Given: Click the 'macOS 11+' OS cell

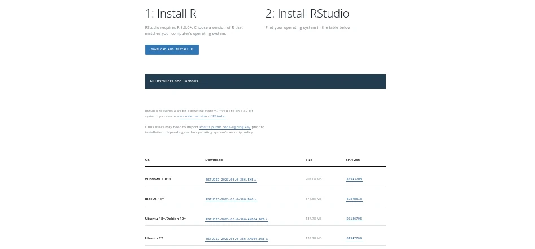Looking at the screenshot, I should [155, 199].
